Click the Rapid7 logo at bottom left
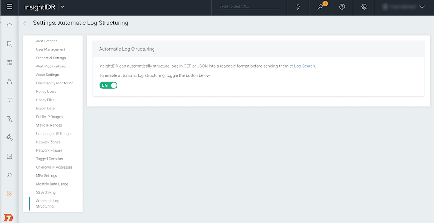This screenshot has height=223, width=434. tap(9, 217)
